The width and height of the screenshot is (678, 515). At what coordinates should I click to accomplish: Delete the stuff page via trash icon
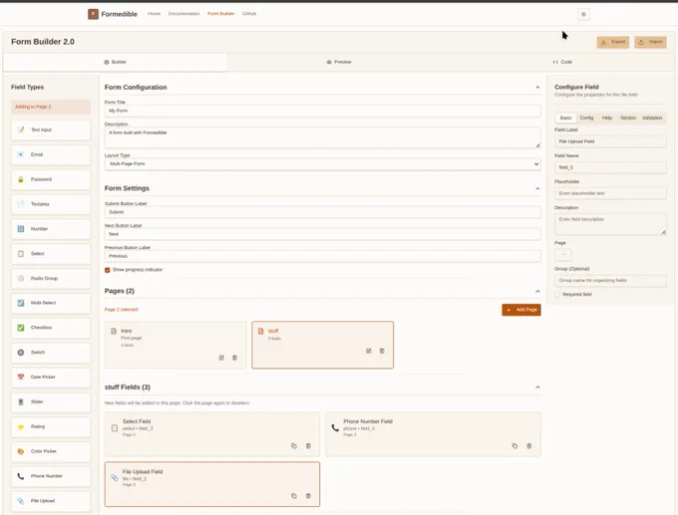pyautogui.click(x=382, y=351)
